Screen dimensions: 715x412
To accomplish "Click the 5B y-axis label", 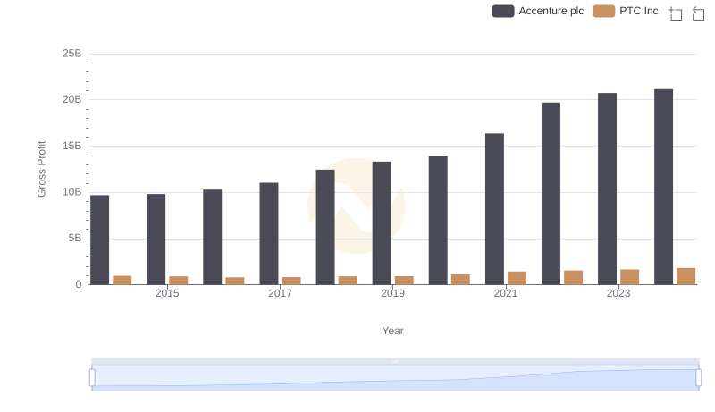I will point(75,239).
